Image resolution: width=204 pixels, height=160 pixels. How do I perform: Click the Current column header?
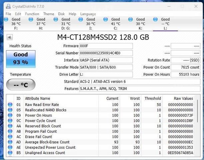(112, 98)
